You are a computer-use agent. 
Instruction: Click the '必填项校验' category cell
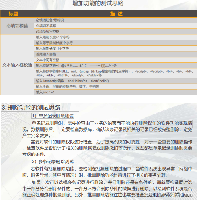17,26
